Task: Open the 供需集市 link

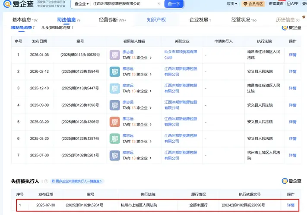Action: coord(276,3)
